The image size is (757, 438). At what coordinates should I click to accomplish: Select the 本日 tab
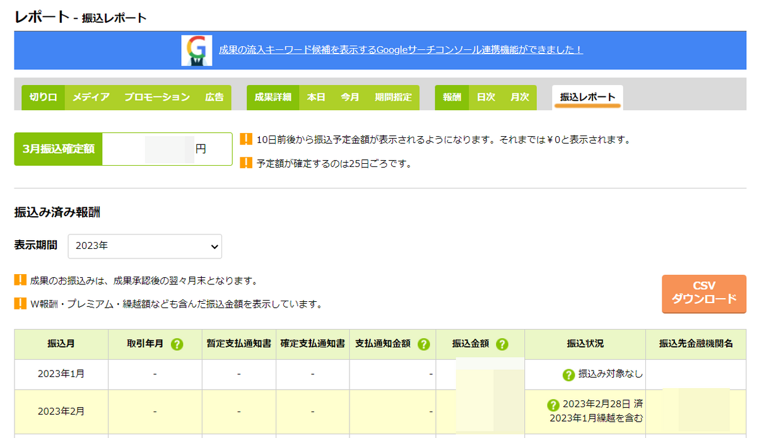click(317, 98)
